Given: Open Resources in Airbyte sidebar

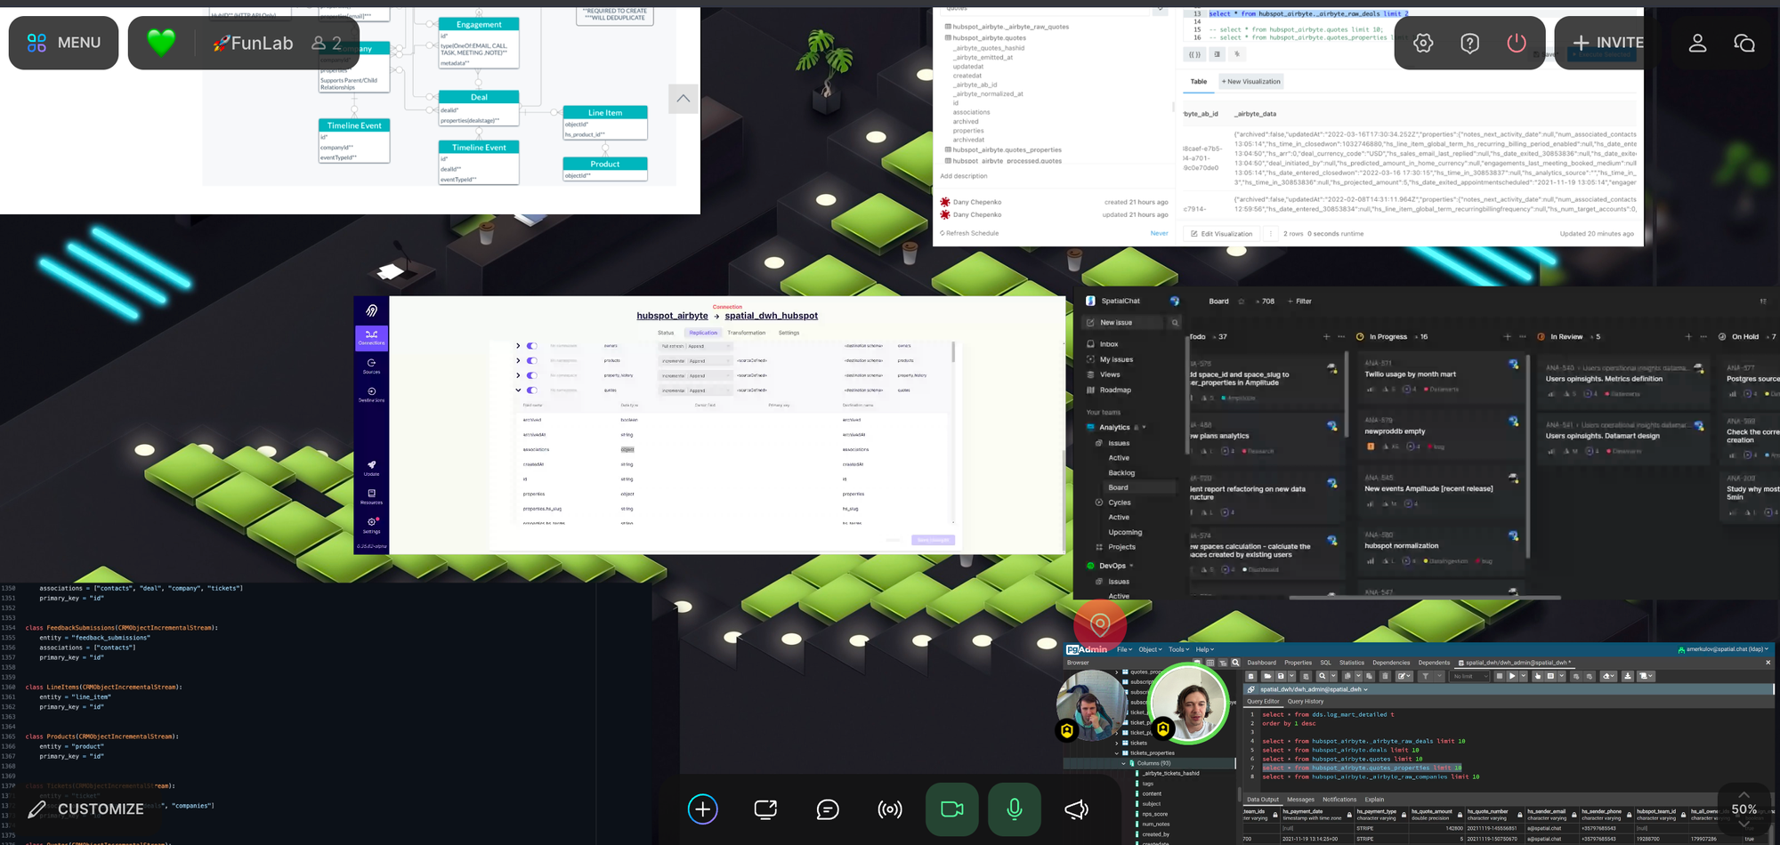Looking at the screenshot, I should [371, 496].
